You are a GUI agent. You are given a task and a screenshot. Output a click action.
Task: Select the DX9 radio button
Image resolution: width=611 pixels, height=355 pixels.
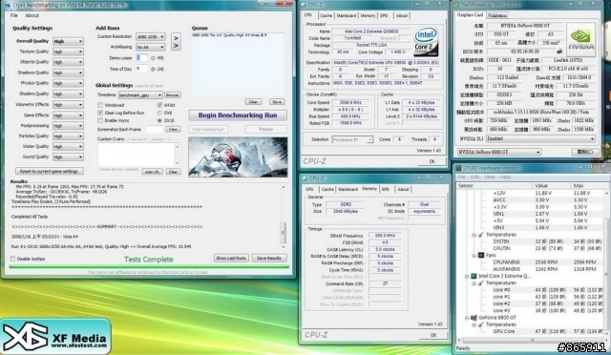[x=159, y=113]
